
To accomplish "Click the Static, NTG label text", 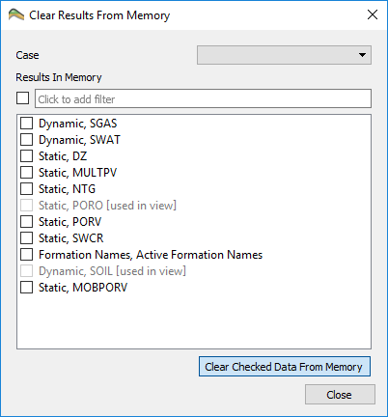I will pyautogui.click(x=67, y=189).
